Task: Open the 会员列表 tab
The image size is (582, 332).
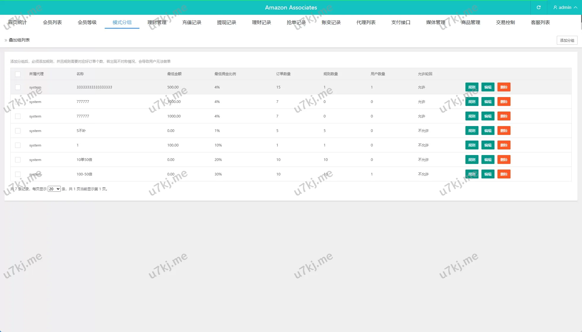Action: tap(52, 22)
